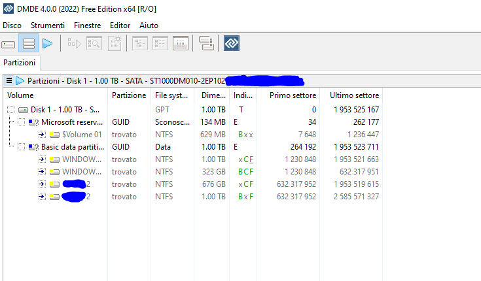Click the 629 MB size cell
The width and height of the screenshot is (481, 281).
click(x=213, y=135)
